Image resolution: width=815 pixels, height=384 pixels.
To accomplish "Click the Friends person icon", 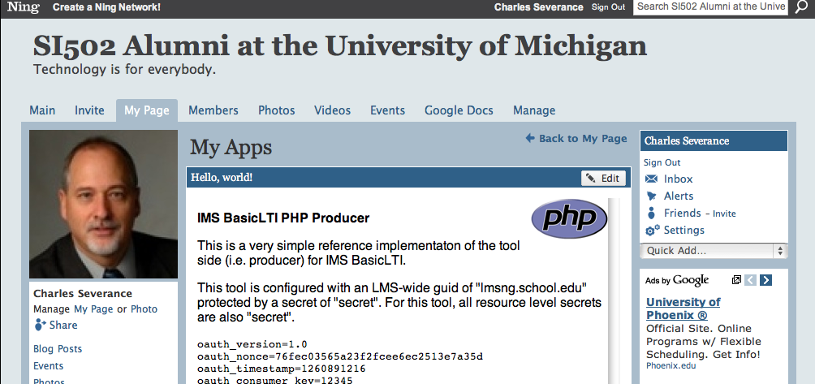I will [x=651, y=213].
